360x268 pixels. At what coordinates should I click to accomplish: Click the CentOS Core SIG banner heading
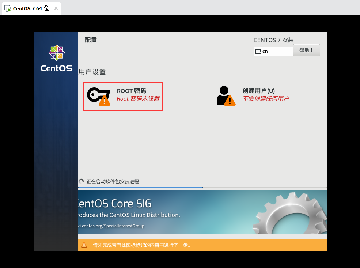click(115, 204)
